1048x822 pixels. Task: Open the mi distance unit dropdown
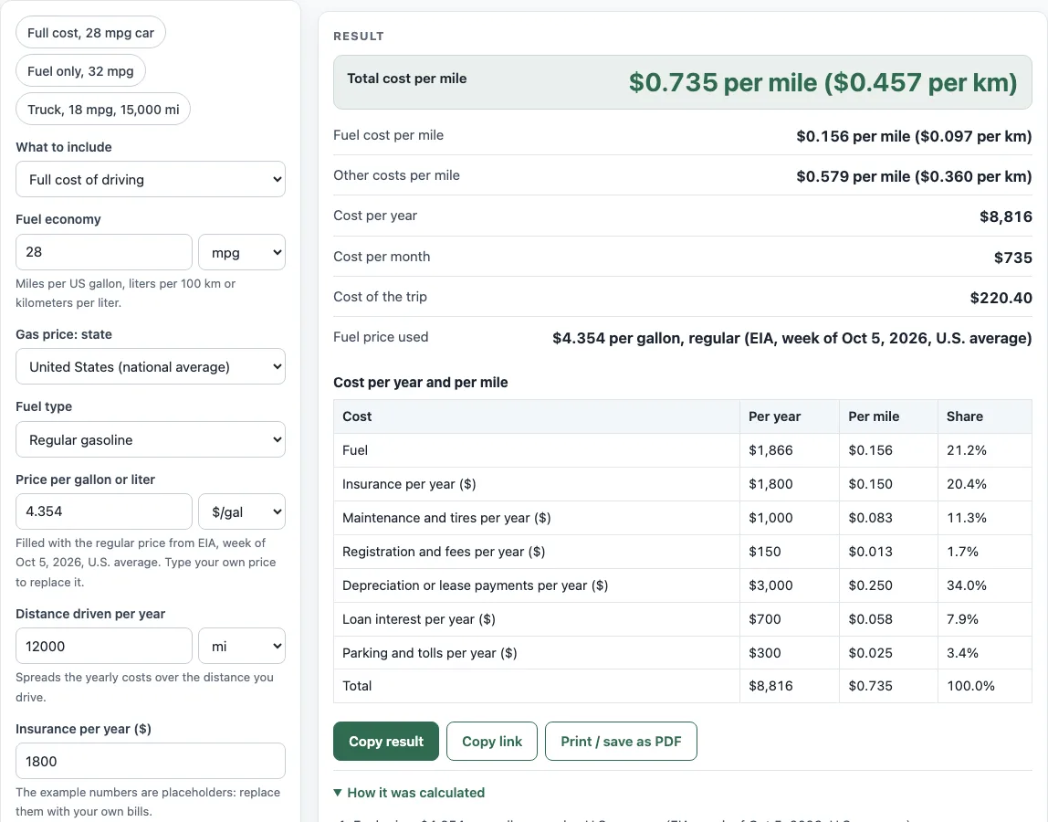coord(242,646)
